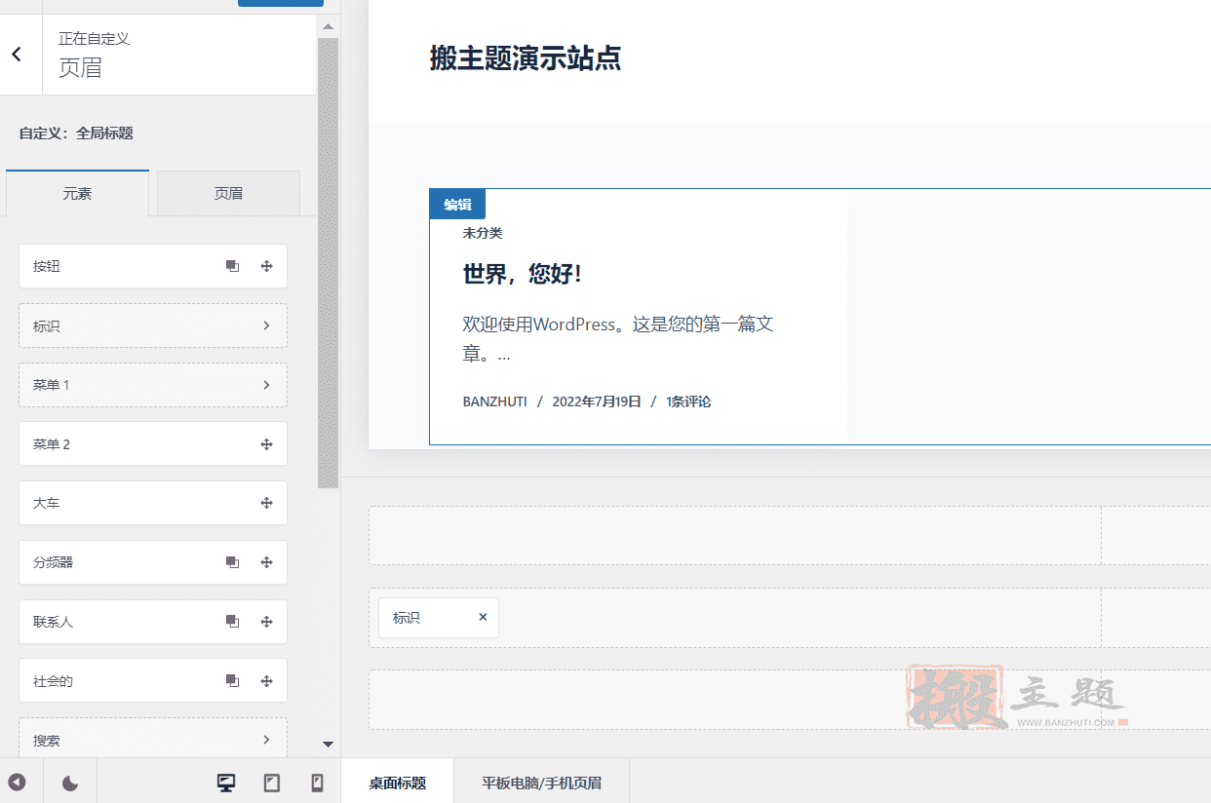Viewport: 1211px width, 803px height.
Task: Click the 标识 chip in header builder
Action: [x=438, y=618]
